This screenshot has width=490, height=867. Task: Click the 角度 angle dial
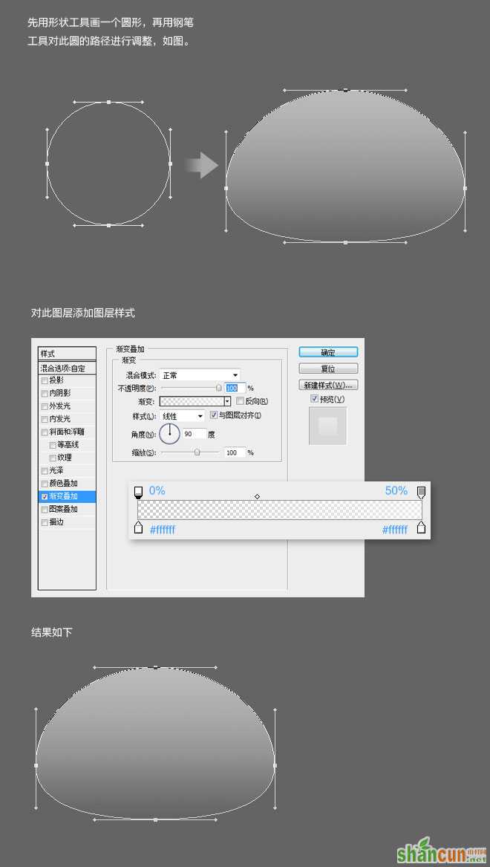169,434
